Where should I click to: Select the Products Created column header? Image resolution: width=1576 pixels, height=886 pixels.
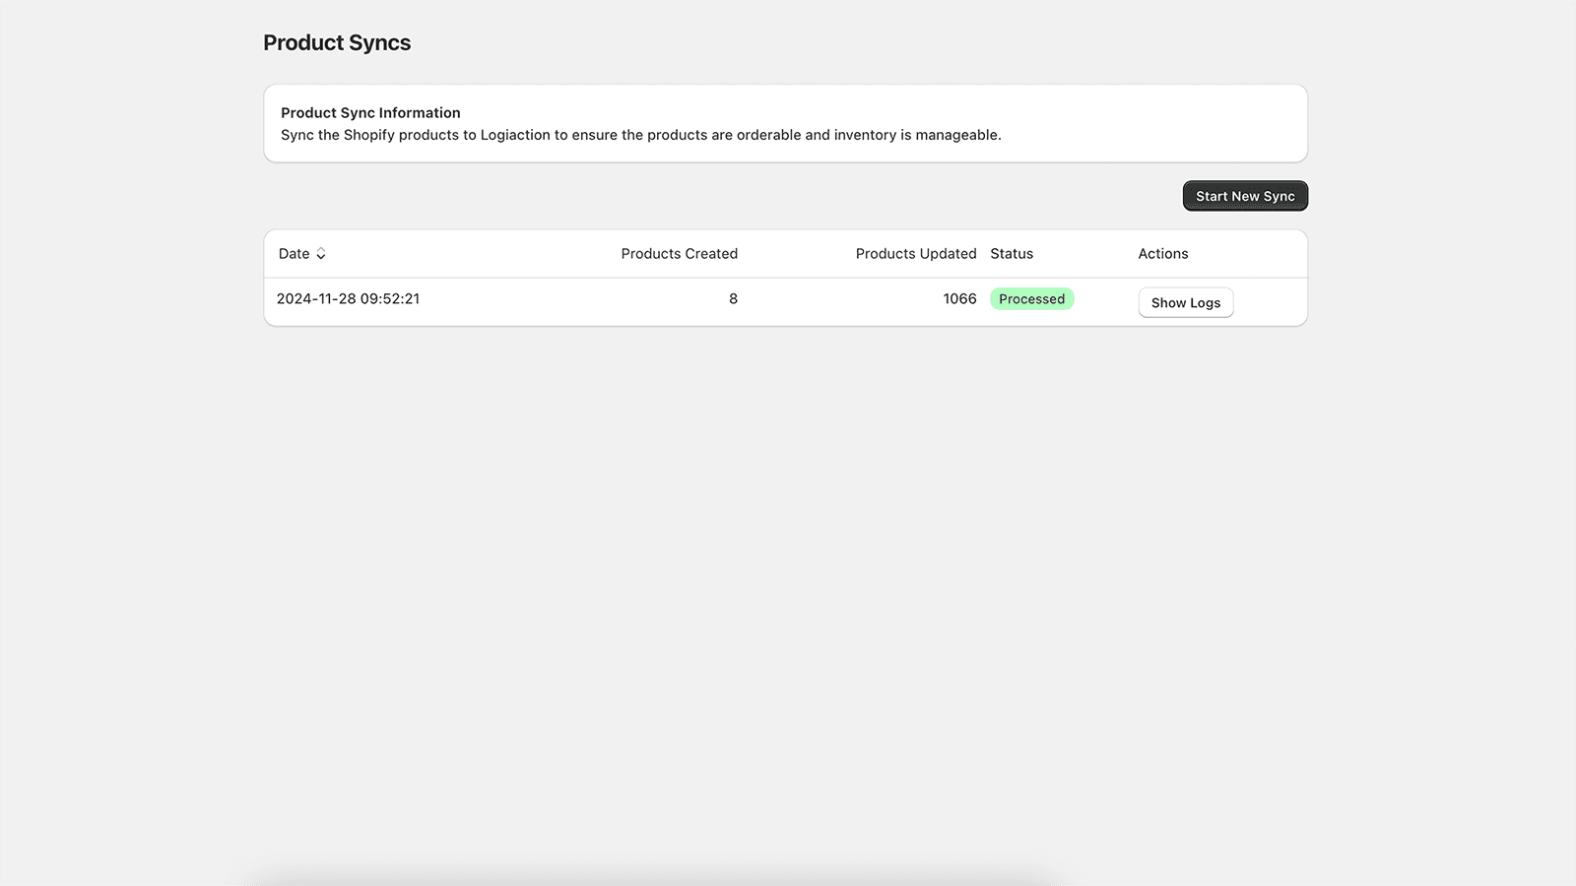point(679,254)
